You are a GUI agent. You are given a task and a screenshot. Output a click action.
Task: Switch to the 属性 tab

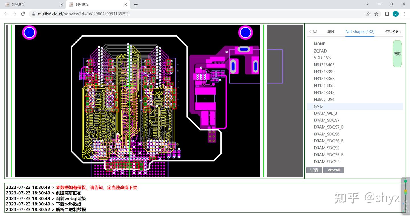[331, 32]
